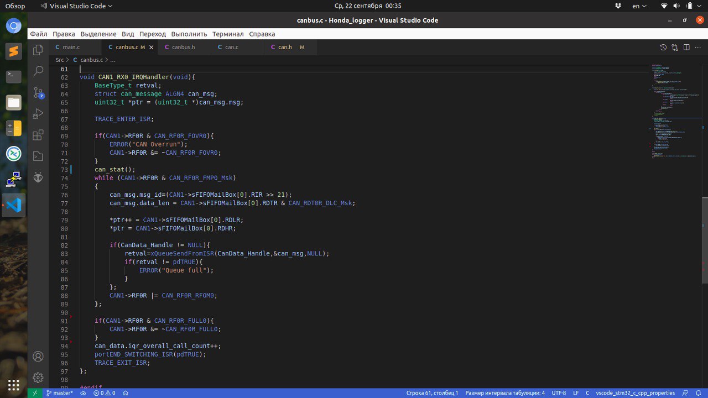Image resolution: width=708 pixels, height=398 pixels.
Task: Open timeline history icon in editor toolbar
Action: pyautogui.click(x=664, y=48)
